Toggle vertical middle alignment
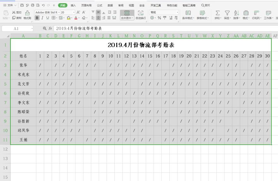 pos(98,12)
